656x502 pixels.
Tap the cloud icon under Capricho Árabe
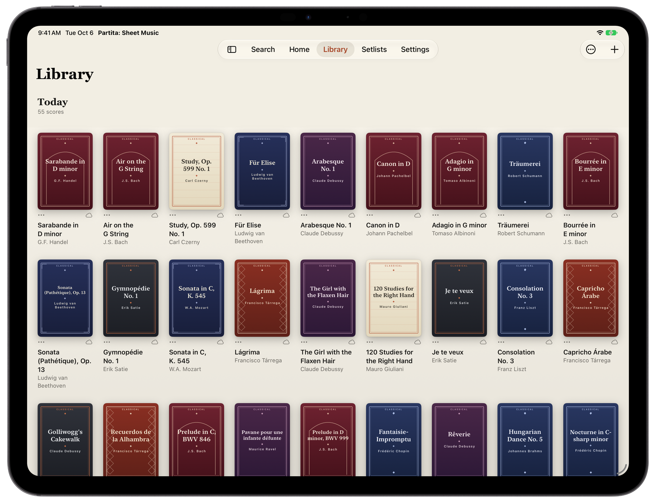615,342
